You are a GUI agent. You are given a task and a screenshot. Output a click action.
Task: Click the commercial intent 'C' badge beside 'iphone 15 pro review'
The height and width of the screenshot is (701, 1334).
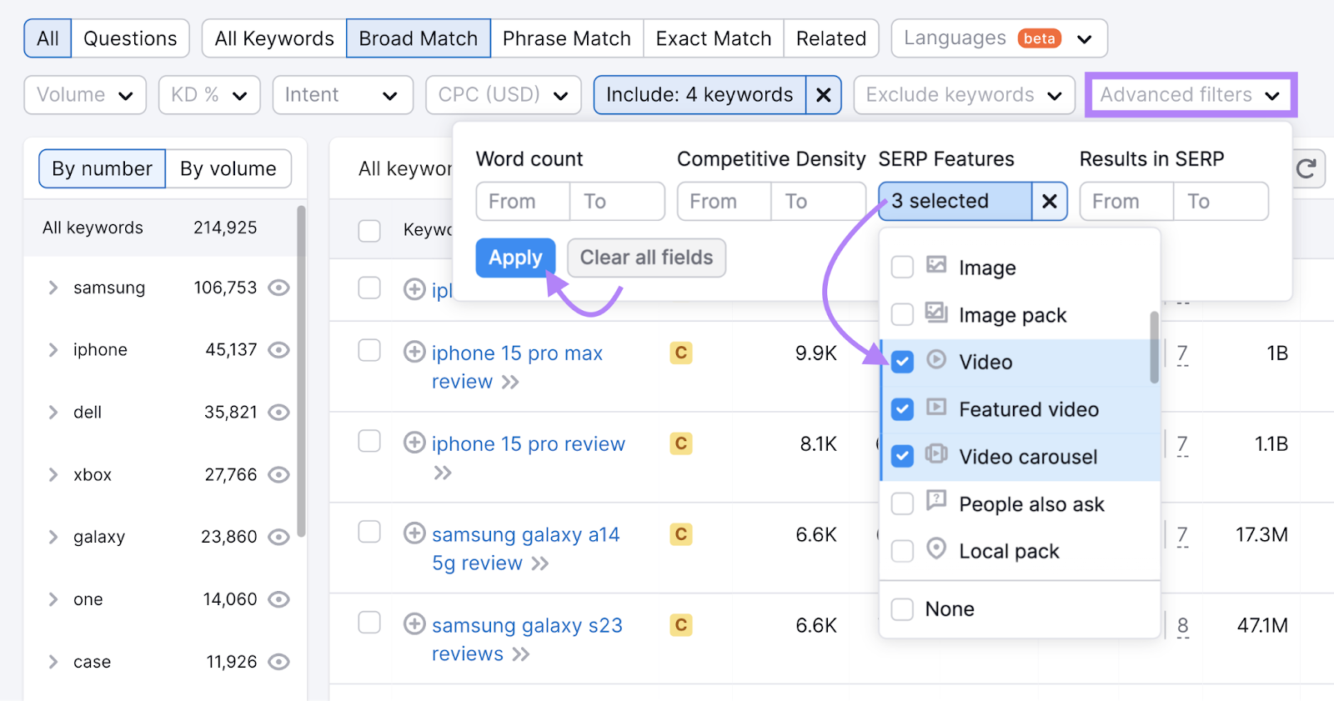tap(680, 444)
